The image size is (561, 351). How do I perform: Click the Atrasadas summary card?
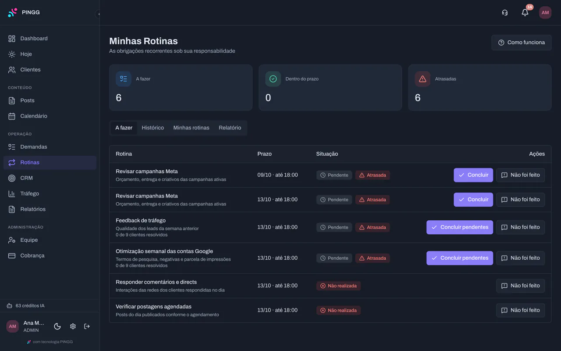pos(479,88)
